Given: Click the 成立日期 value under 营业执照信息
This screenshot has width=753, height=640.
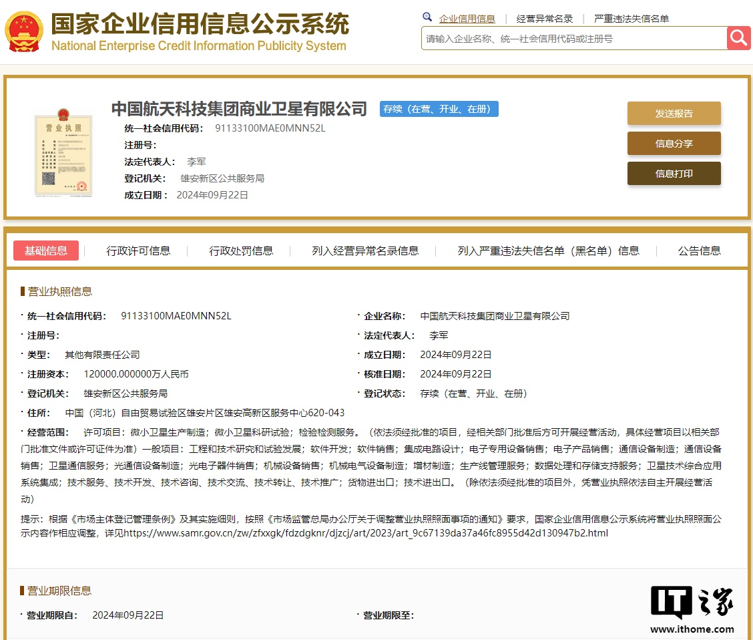Looking at the screenshot, I should (456, 355).
